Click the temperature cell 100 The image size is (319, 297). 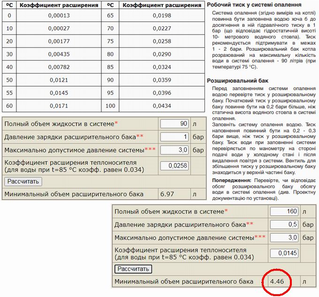pos(110,106)
